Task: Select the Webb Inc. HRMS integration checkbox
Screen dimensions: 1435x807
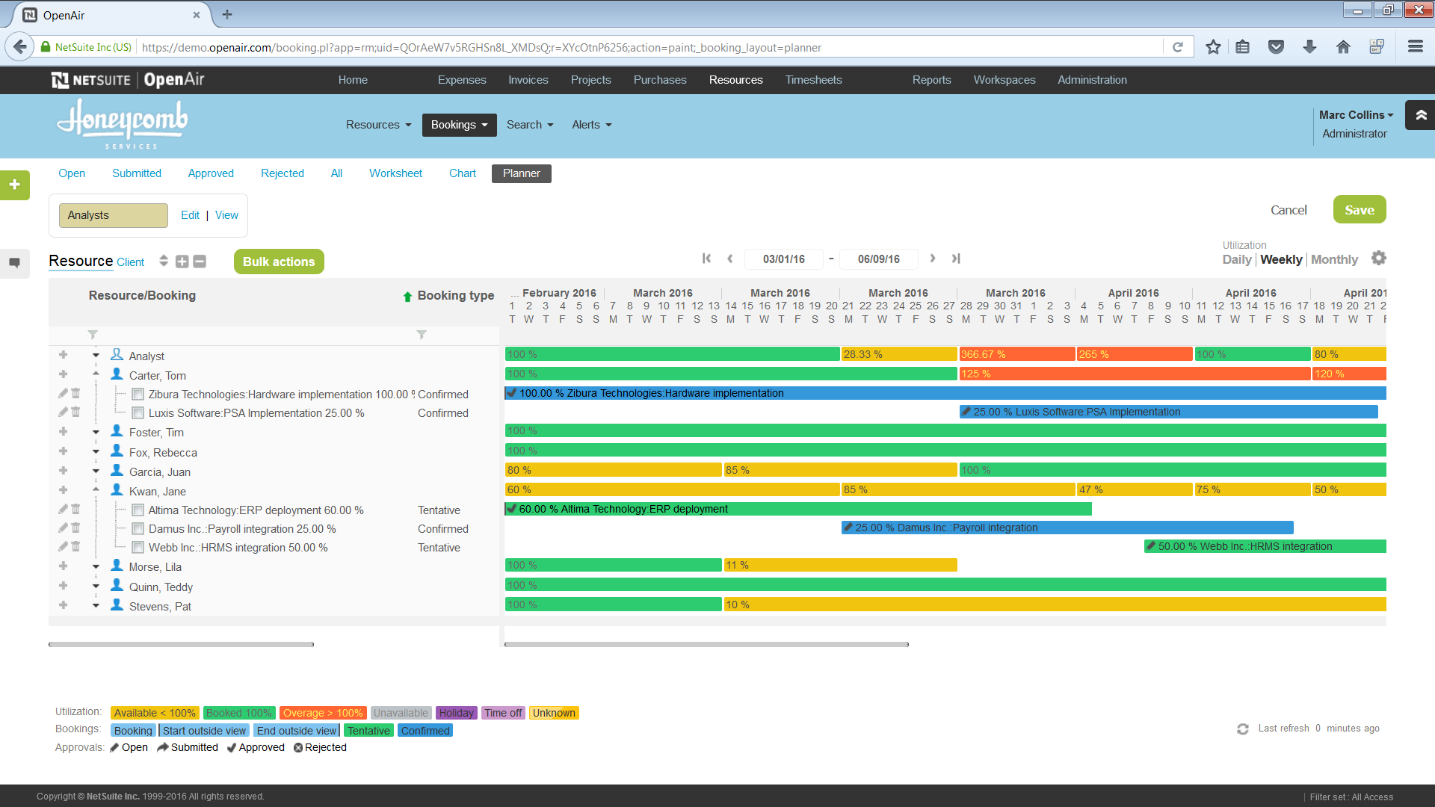Action: (138, 548)
